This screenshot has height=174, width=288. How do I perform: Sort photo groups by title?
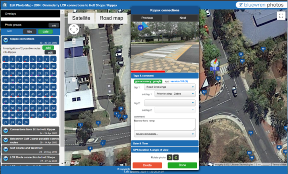(x=30, y=32)
